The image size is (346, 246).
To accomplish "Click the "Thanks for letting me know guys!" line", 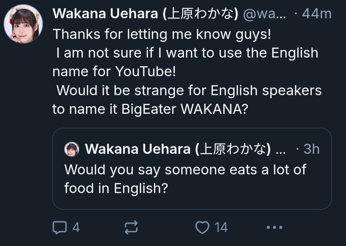I will point(162,34).
